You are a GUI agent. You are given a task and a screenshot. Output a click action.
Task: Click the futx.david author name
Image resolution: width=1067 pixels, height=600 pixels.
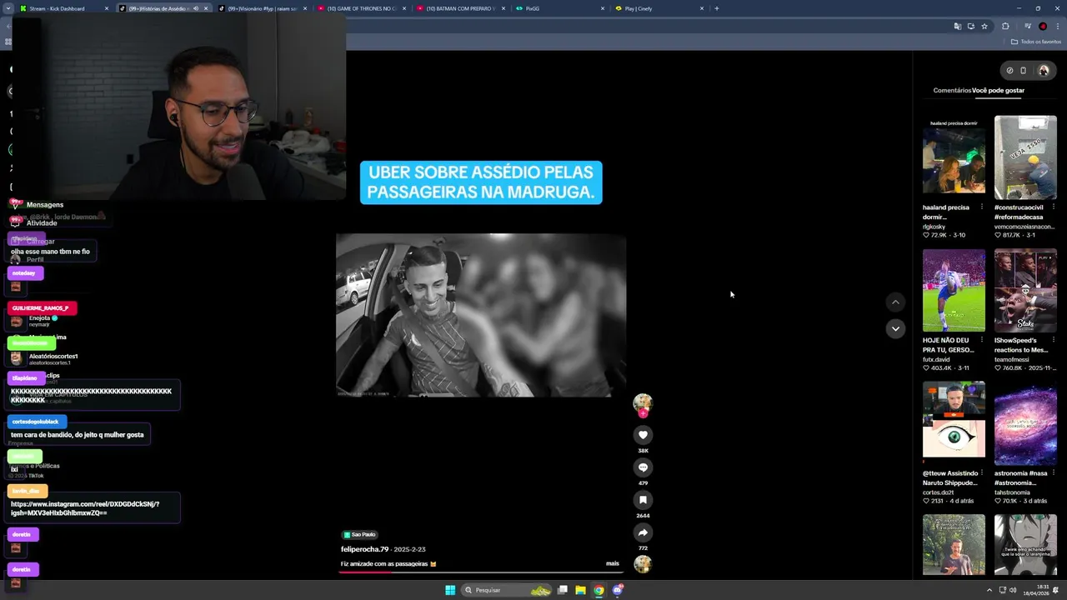click(936, 359)
